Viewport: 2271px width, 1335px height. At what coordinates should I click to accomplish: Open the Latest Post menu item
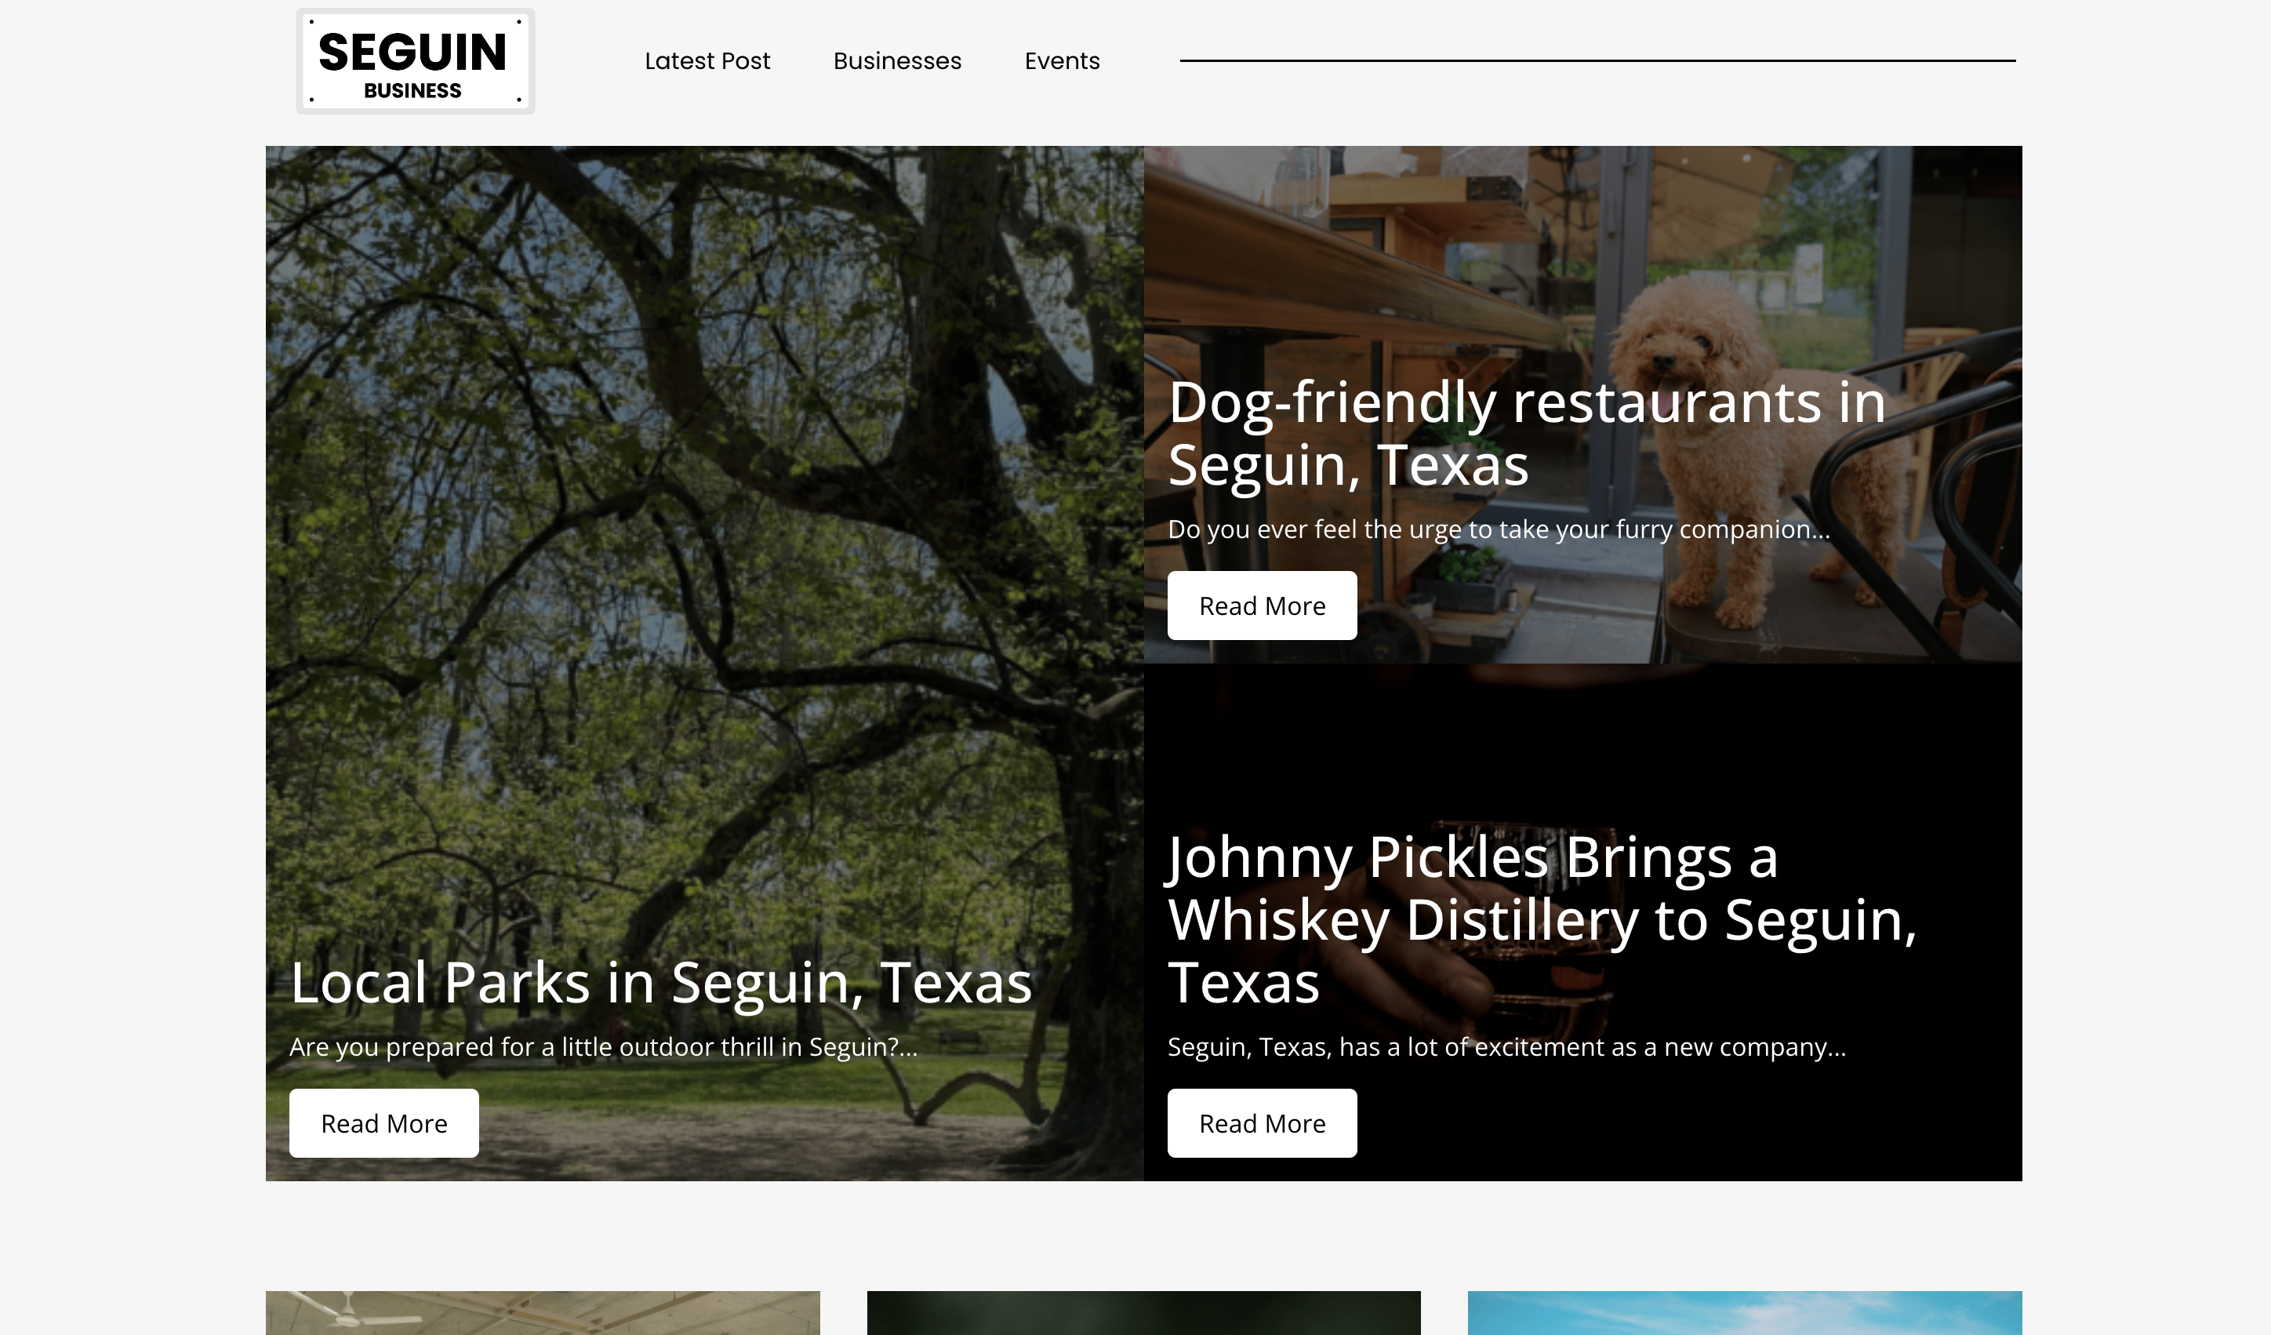tap(707, 60)
